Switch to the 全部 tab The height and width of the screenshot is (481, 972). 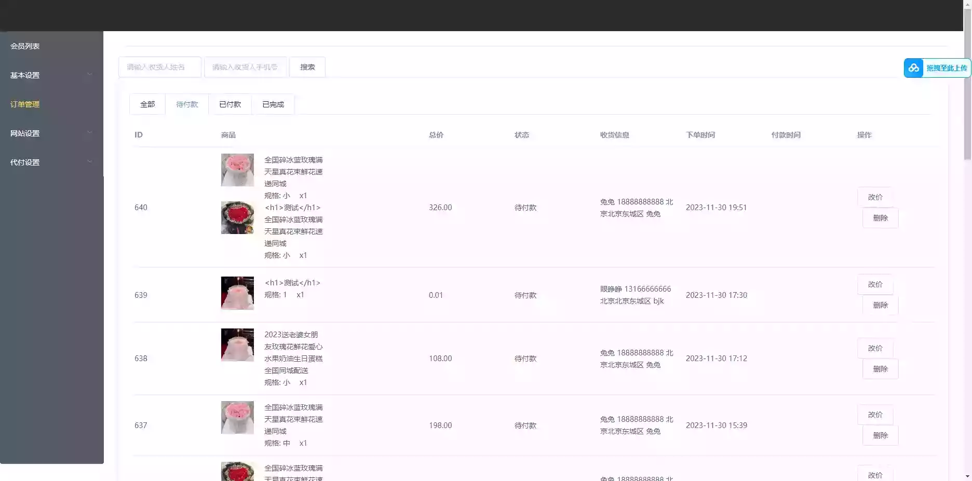147,104
